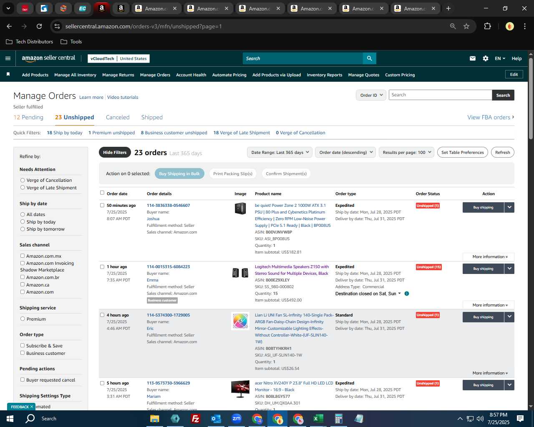Open Excel from the taskbar
This screenshot has width=534, height=427.
(318, 419)
